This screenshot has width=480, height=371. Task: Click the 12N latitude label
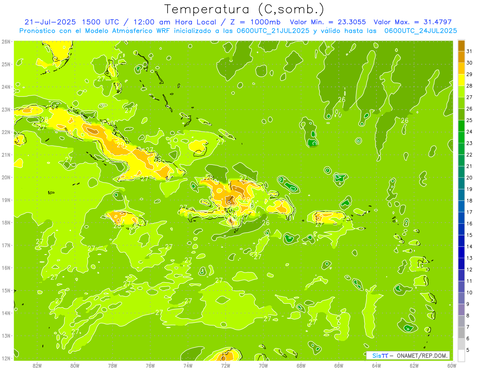[6, 358]
